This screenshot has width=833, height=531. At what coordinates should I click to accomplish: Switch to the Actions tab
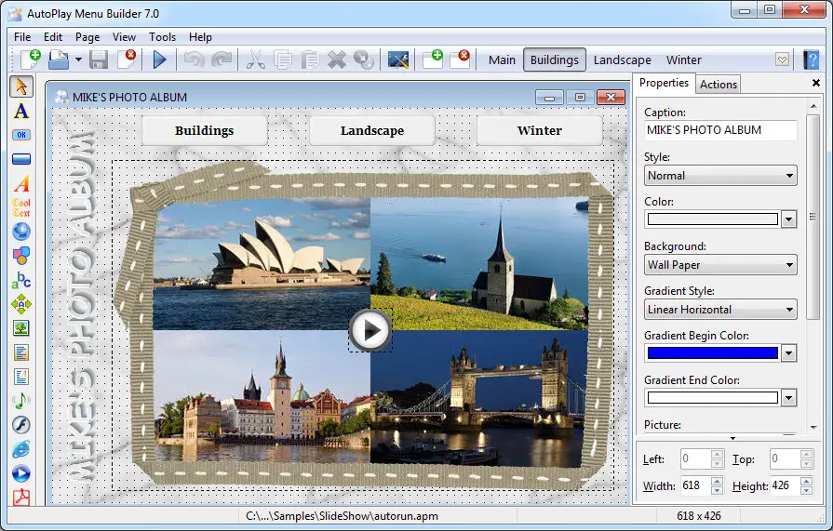(719, 84)
